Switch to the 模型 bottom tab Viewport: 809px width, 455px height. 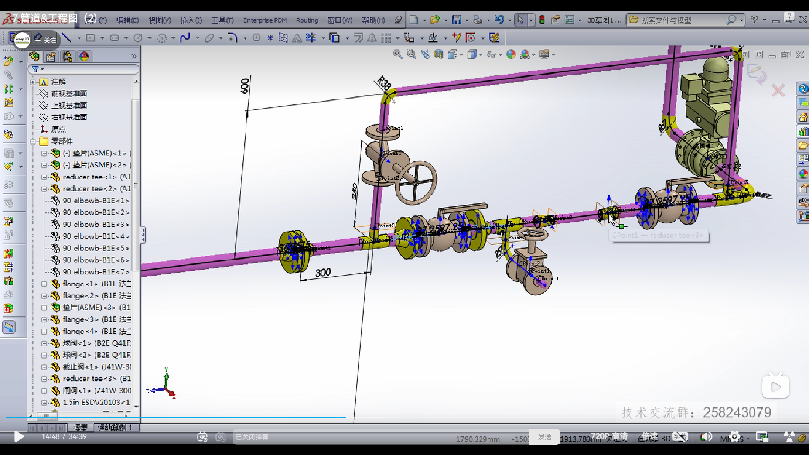tap(80, 428)
